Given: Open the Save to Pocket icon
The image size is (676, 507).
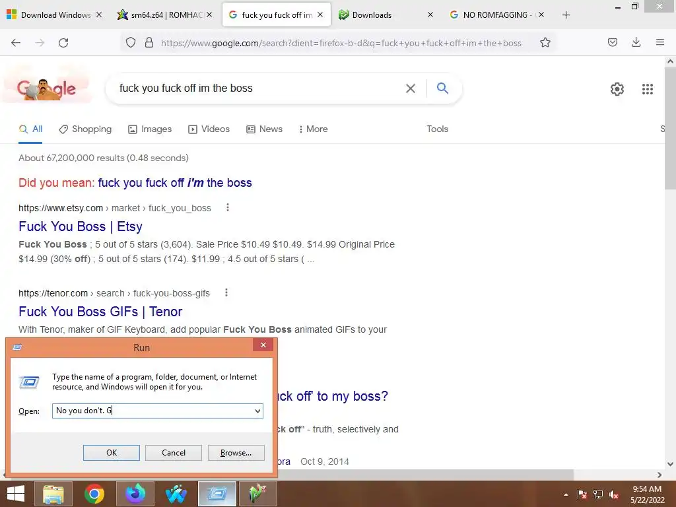Looking at the screenshot, I should pyautogui.click(x=612, y=42).
